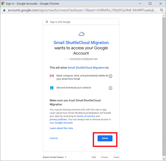Screen dimensions: 166x161
Task: Open the Google Account link
Action: click(64, 123)
